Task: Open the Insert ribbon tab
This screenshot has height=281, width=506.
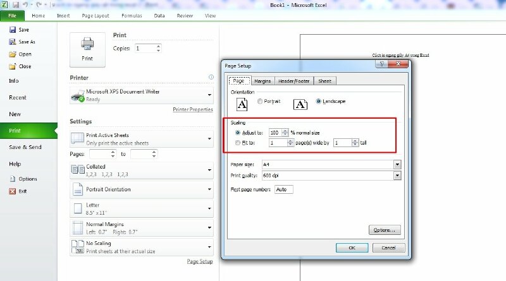Action: (x=63, y=16)
